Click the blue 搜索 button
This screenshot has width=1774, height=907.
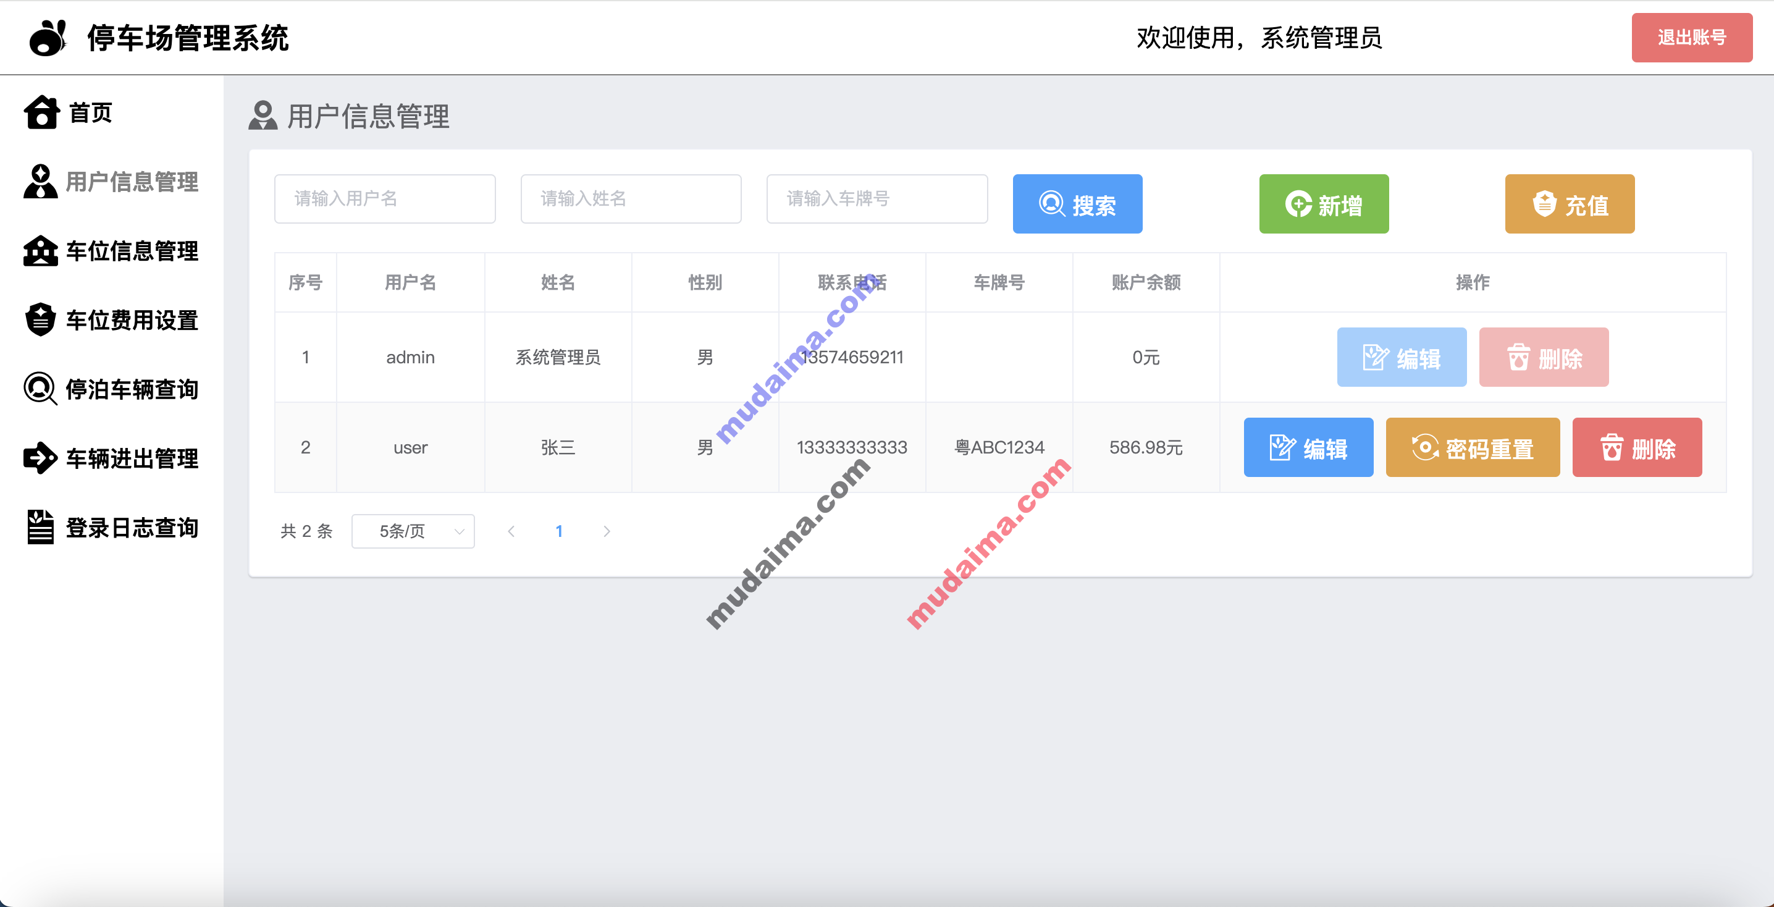coord(1077,204)
